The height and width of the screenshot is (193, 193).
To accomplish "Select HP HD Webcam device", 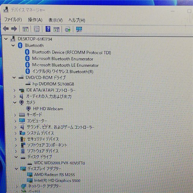I will pyautogui.click(x=48, y=109).
